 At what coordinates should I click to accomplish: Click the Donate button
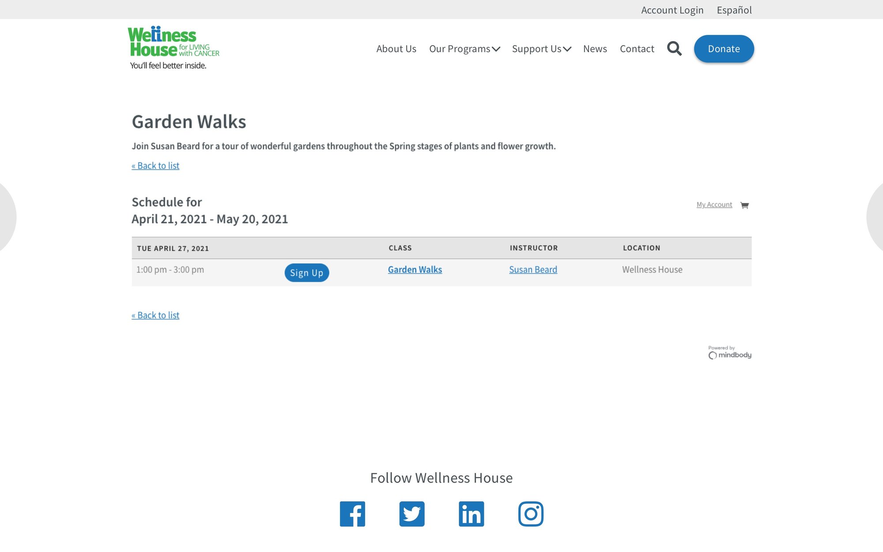point(724,49)
